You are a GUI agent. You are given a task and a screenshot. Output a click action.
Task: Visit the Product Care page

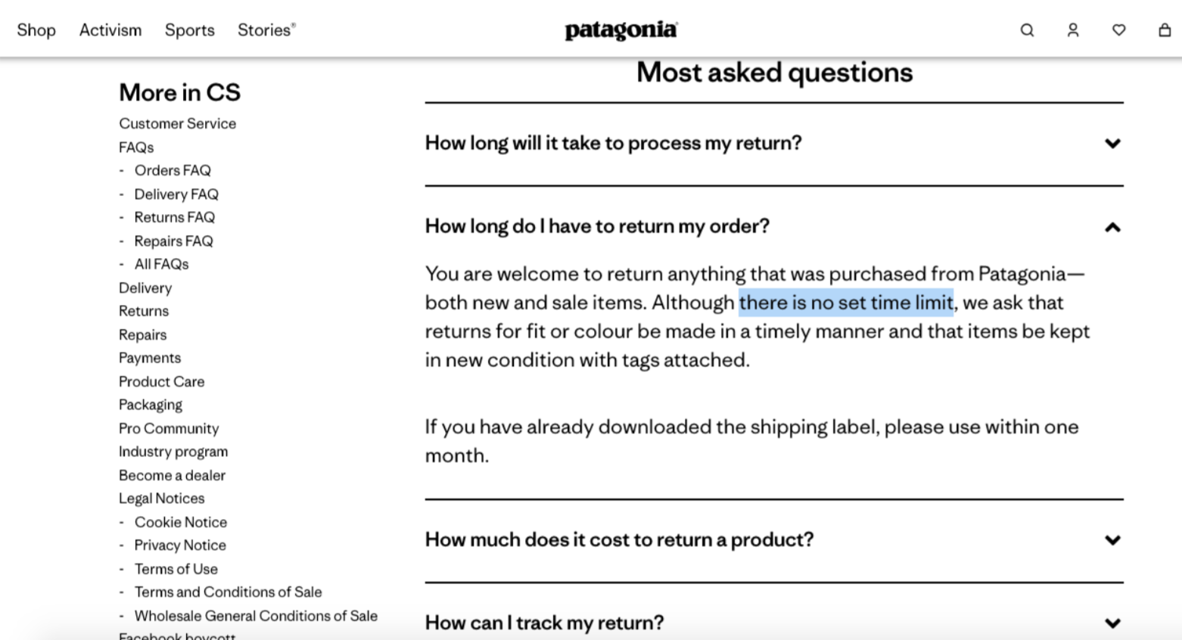pos(162,381)
